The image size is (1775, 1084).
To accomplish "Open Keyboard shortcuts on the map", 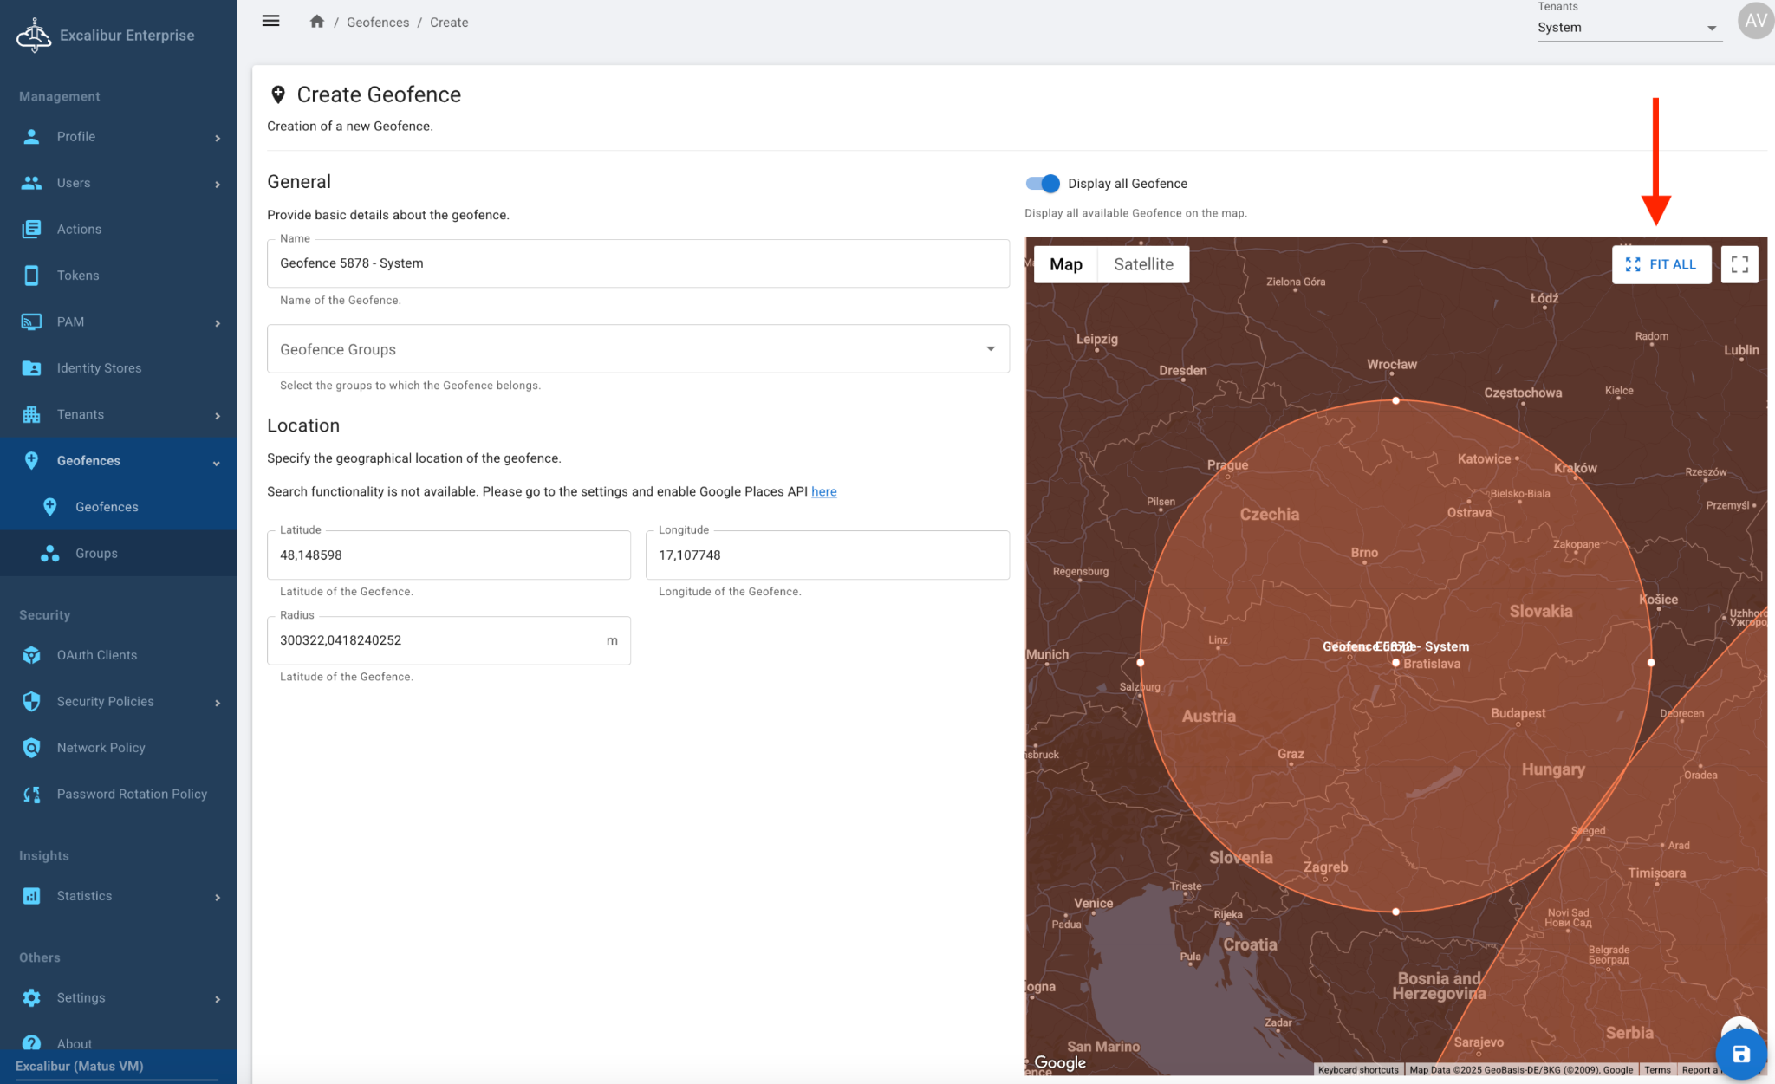I will 1358,1070.
